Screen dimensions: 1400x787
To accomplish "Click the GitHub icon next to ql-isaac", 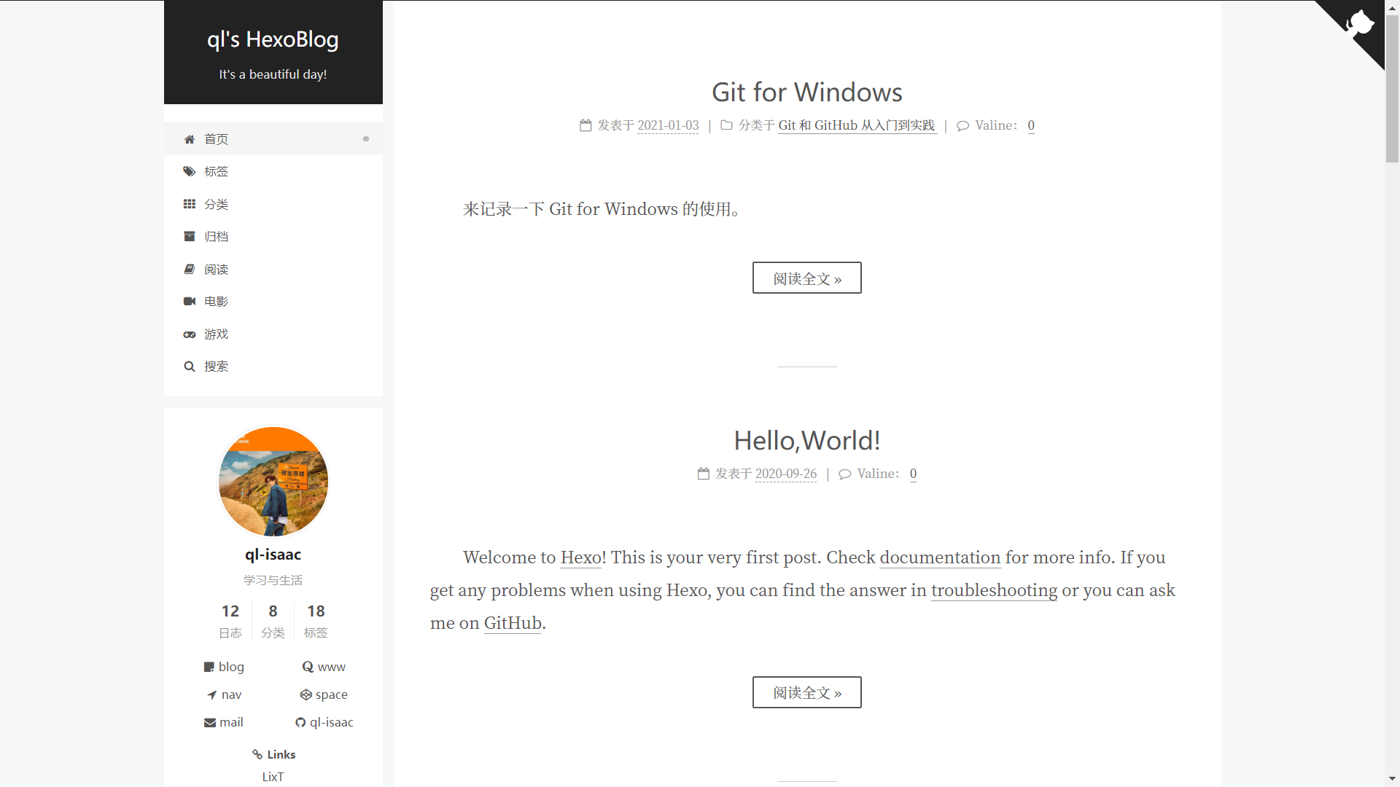I will click(300, 722).
